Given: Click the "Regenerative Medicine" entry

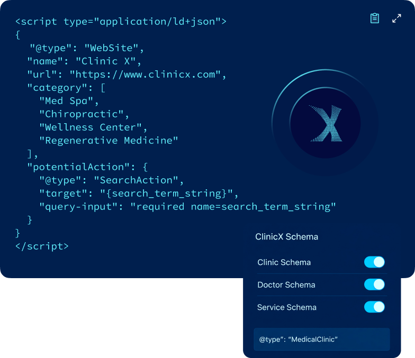Looking at the screenshot, I should (109, 141).
